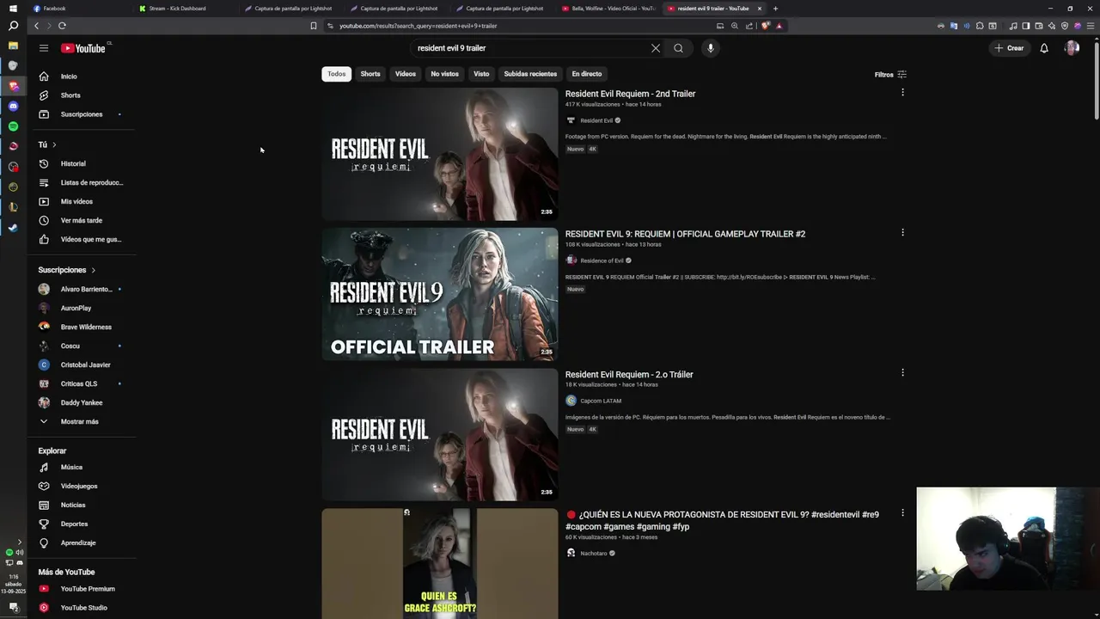
Task: Start voice search with the microphone
Action: point(710,48)
